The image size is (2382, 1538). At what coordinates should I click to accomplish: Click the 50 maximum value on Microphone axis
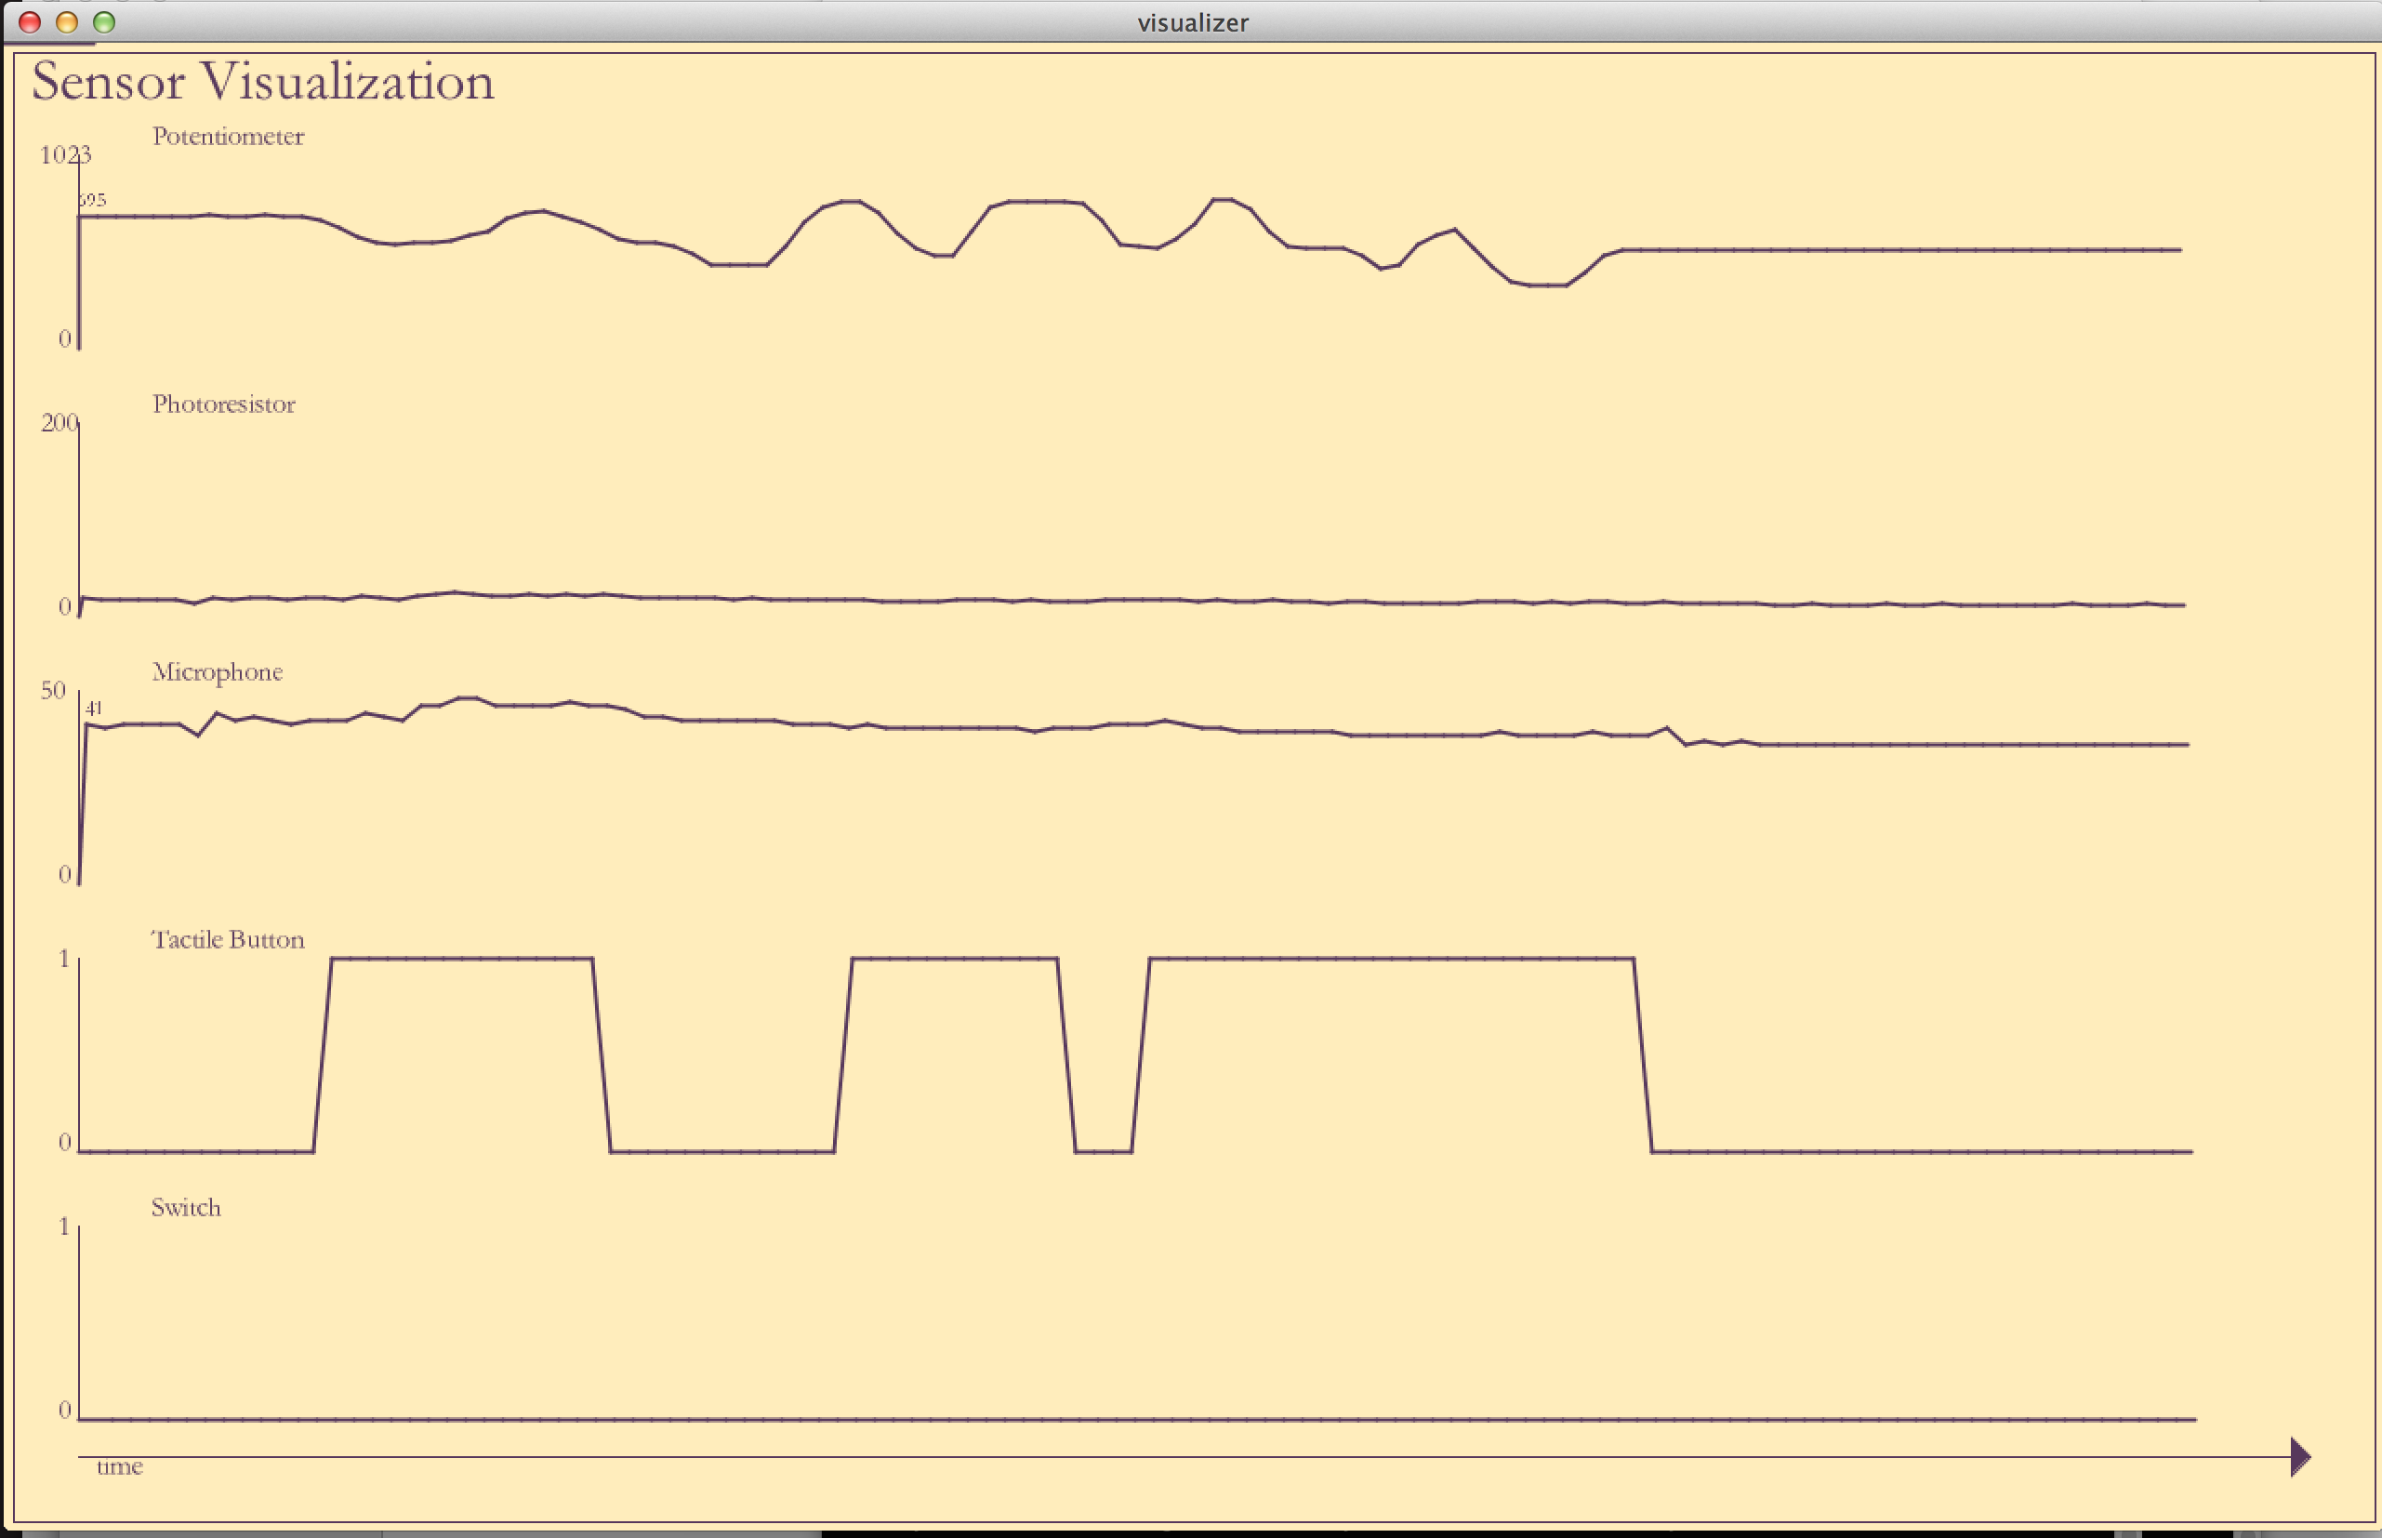click(53, 690)
